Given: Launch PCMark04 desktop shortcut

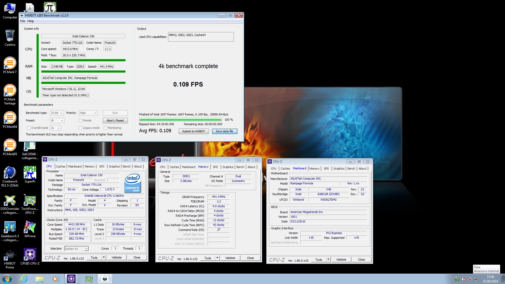Looking at the screenshot, I should pyautogui.click(x=10, y=120).
